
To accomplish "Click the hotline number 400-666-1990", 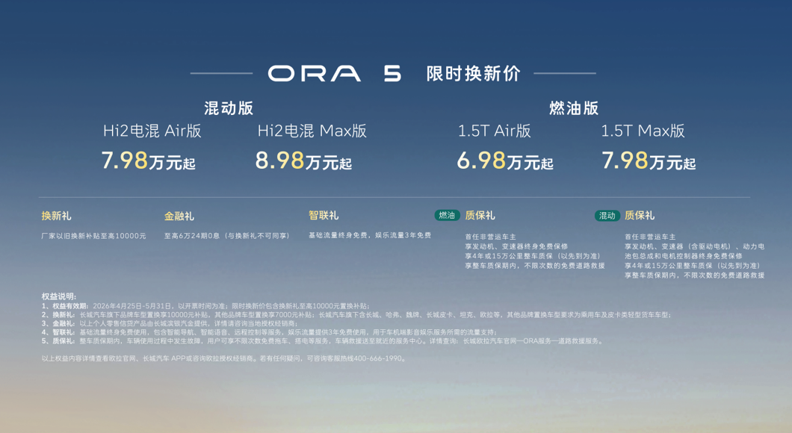I will click(x=378, y=358).
